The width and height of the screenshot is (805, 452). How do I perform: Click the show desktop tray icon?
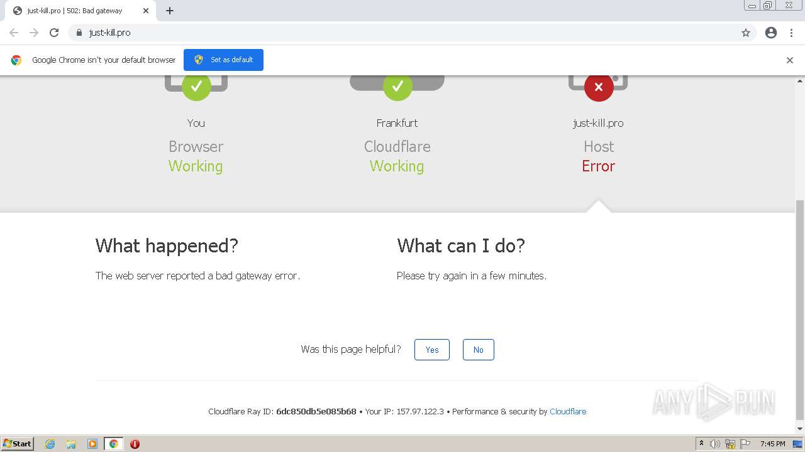click(797, 444)
